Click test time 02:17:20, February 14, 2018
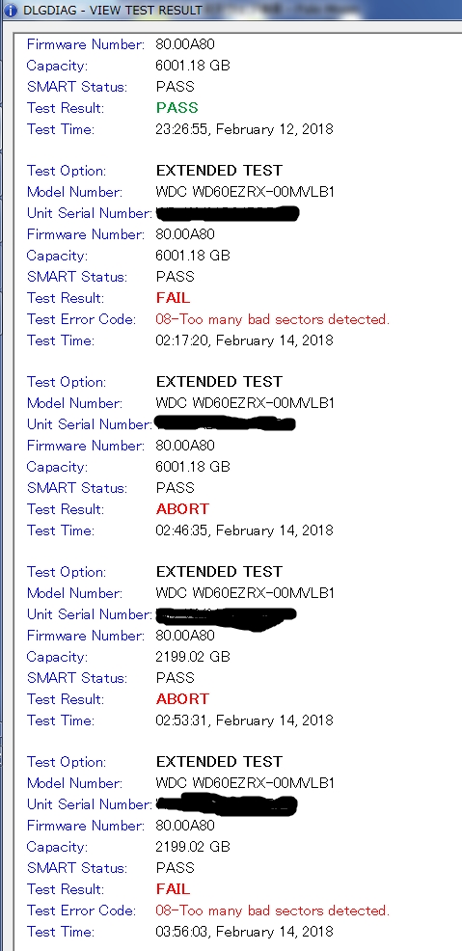 tap(244, 340)
